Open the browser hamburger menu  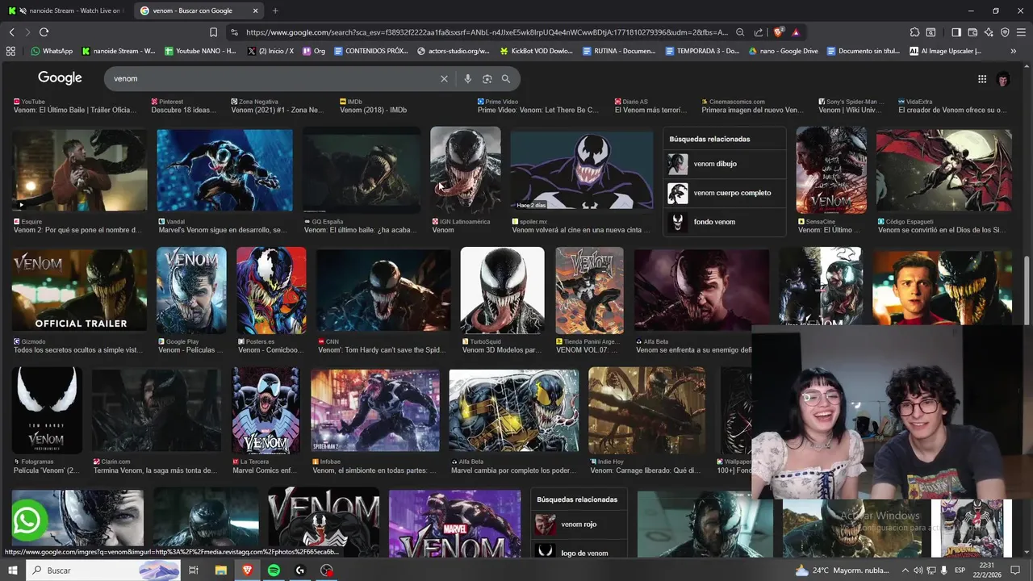coord(1021,32)
